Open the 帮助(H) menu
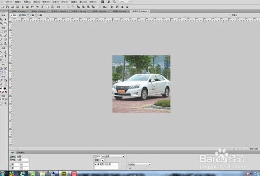The height and width of the screenshot is (176, 260). click(x=93, y=2)
